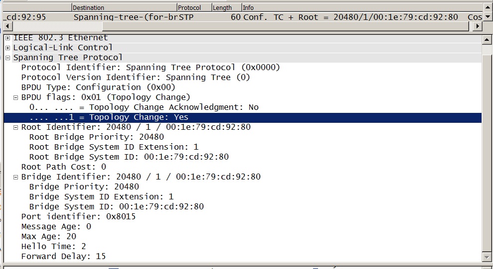Sort by the Length column header
493x269 pixels.
pos(226,7)
